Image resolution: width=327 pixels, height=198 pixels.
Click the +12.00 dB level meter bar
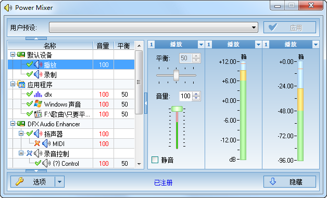[x=243, y=110]
